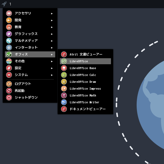The image size is (164, 164).
Task: Click the オフィス chart icon
Action: [x=9, y=54]
